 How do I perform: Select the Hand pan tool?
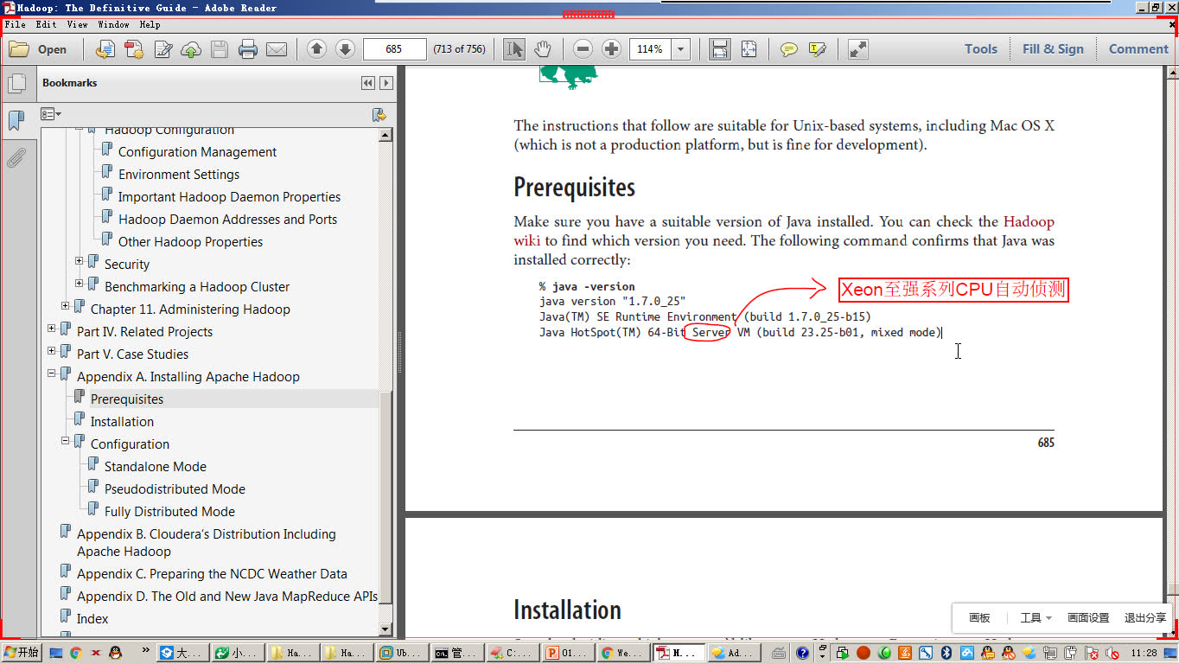click(x=542, y=49)
